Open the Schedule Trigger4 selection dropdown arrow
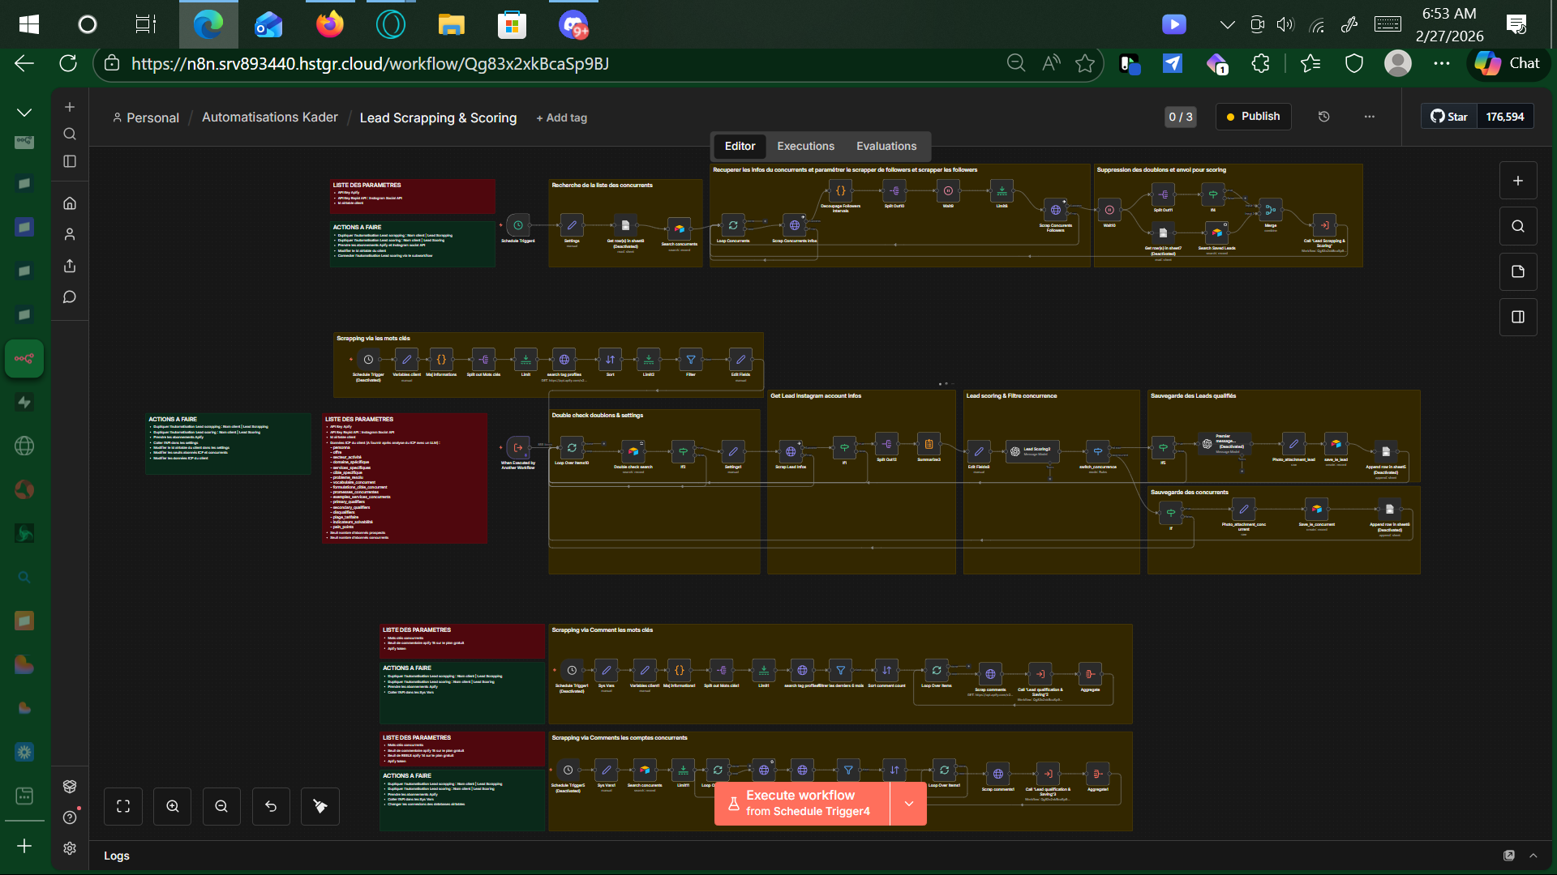The image size is (1557, 875). [x=909, y=804]
